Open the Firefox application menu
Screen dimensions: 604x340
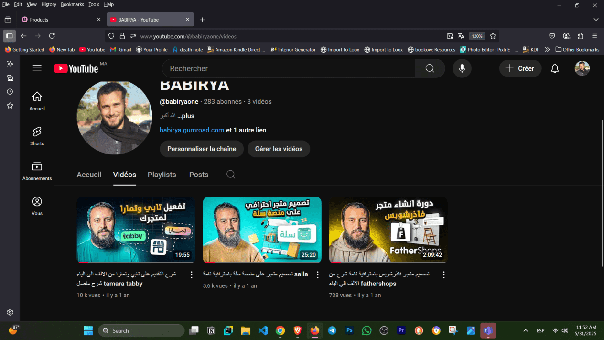tap(594, 36)
